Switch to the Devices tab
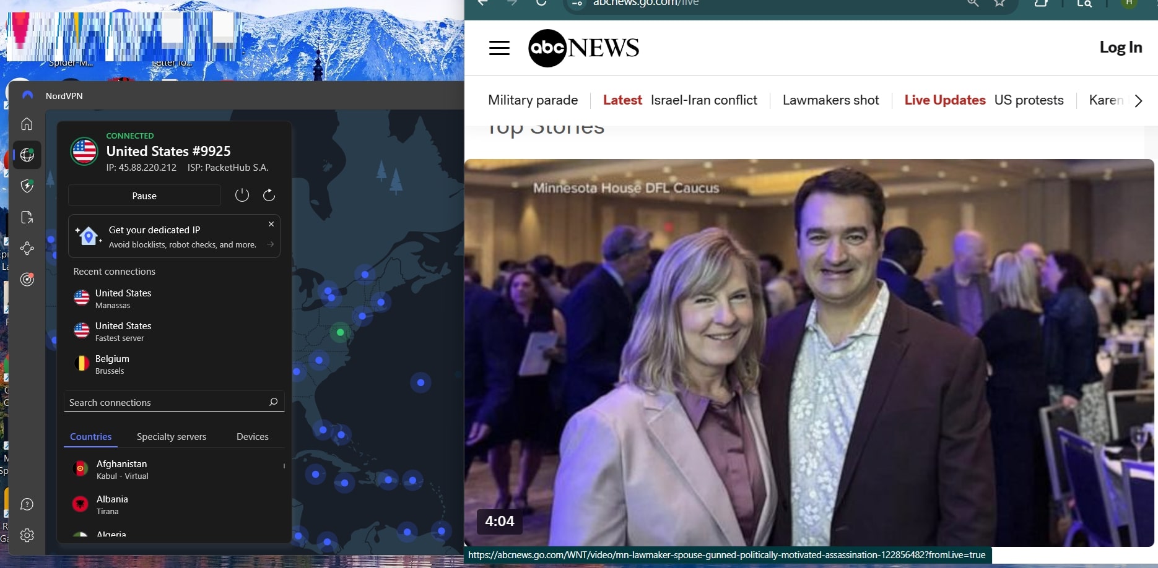This screenshot has width=1158, height=568. click(x=252, y=437)
